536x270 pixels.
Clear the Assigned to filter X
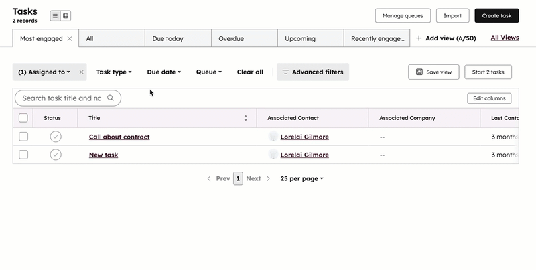tap(82, 72)
